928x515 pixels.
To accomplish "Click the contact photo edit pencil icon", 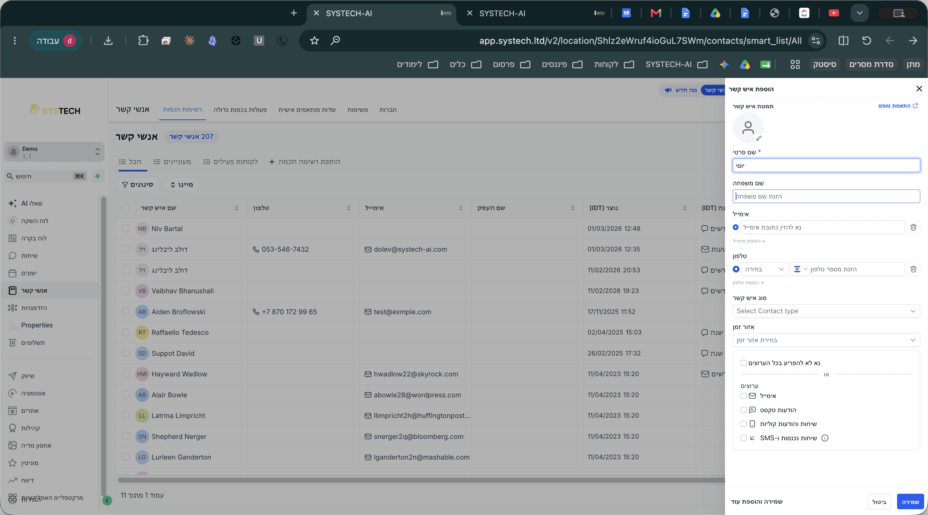I will point(759,138).
